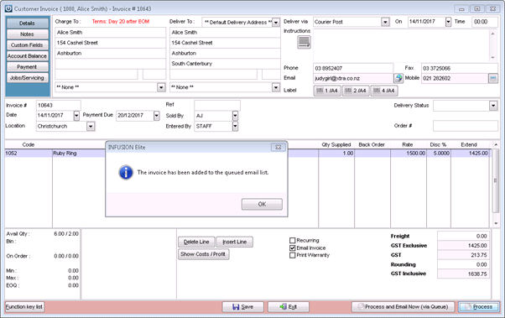The height and width of the screenshot is (318, 505).
Task: Click the Ruby Ring description cell
Action: point(79,154)
